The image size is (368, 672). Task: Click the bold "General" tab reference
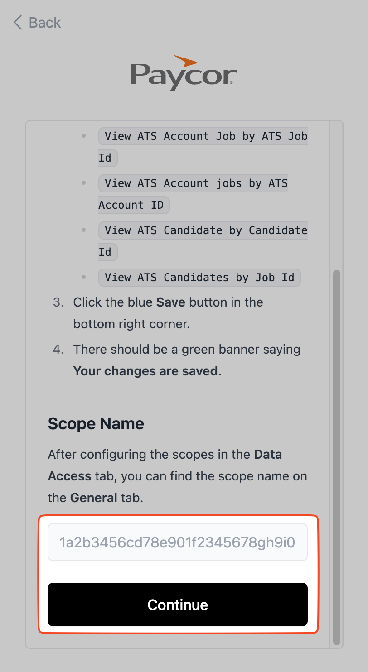point(94,498)
